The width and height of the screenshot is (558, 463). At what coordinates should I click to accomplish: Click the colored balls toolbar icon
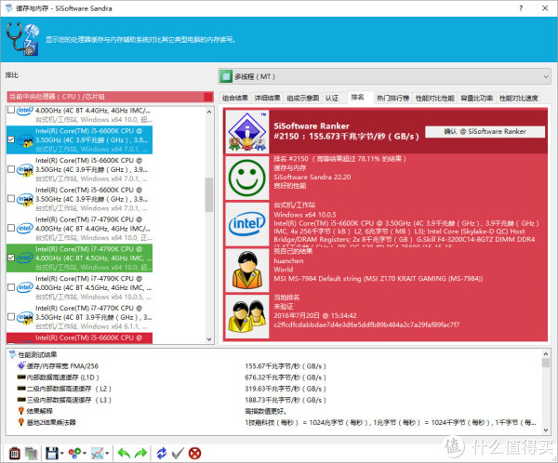pos(74,453)
